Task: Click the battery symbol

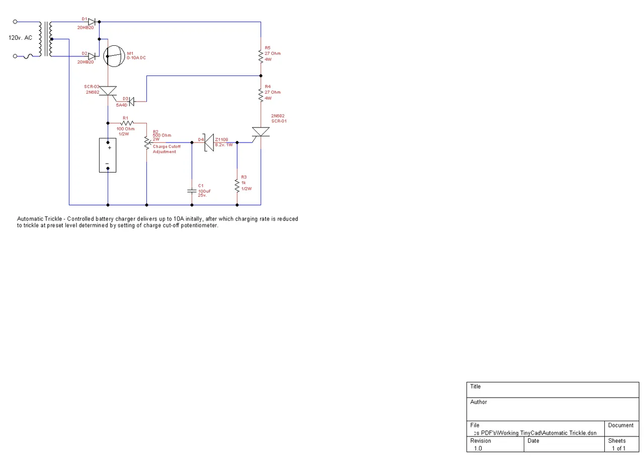Action: click(108, 156)
